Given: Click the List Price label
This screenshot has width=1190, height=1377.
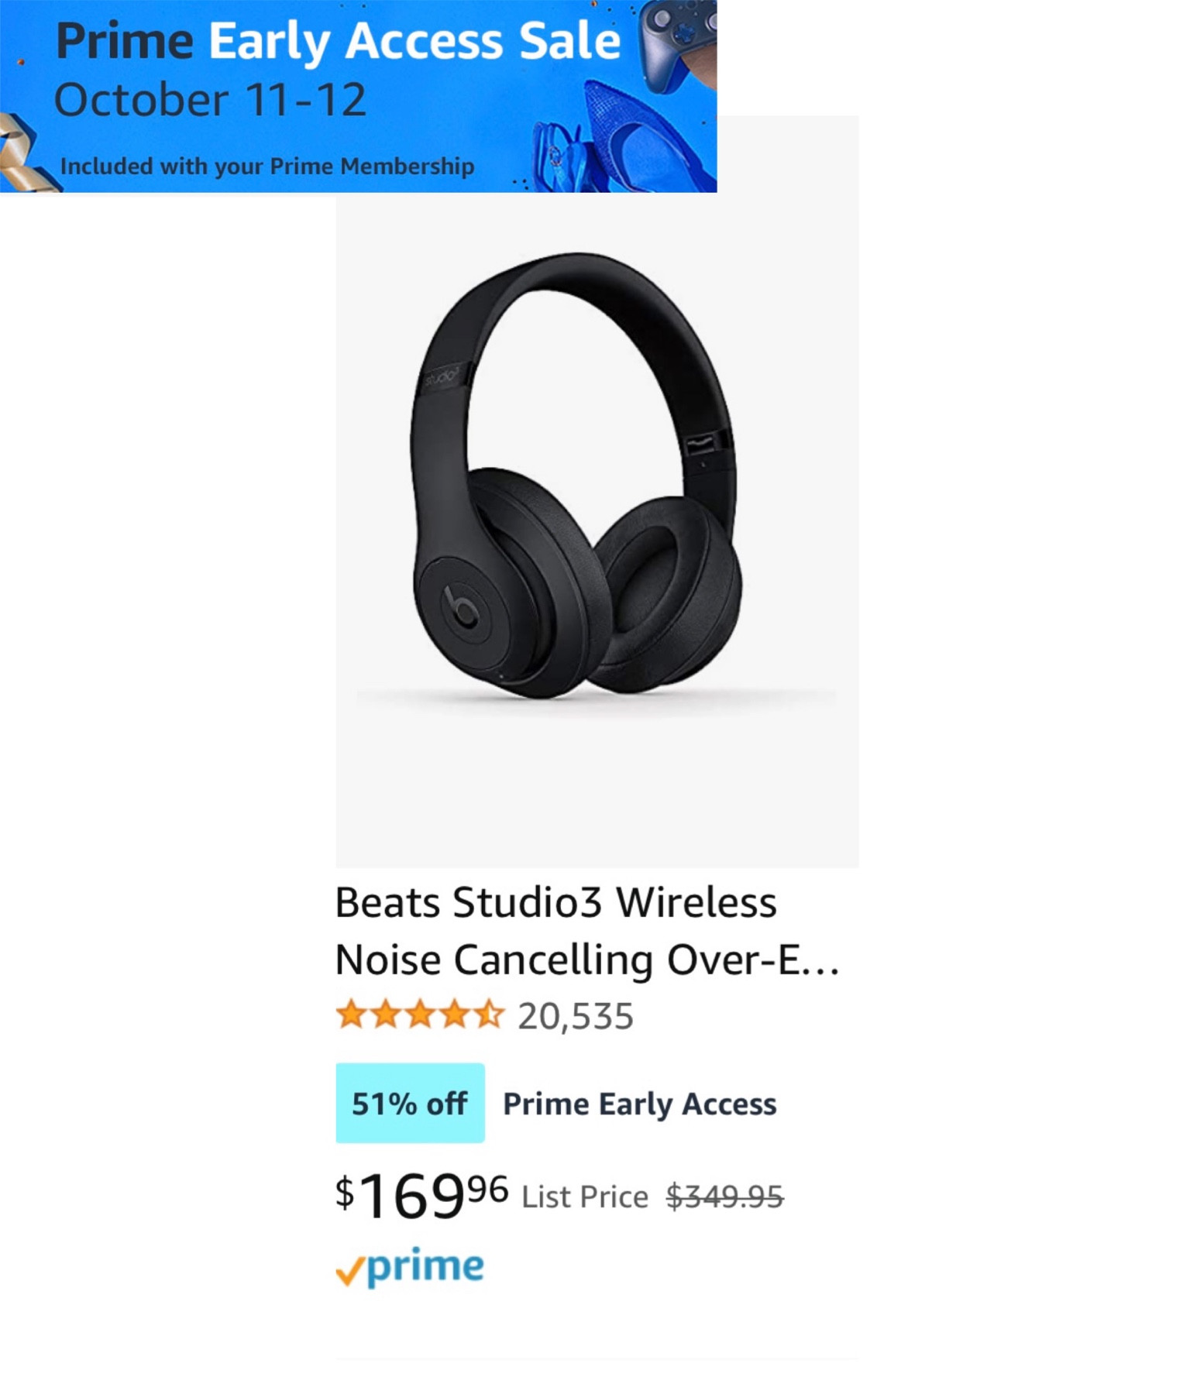Looking at the screenshot, I should pyautogui.click(x=584, y=1197).
